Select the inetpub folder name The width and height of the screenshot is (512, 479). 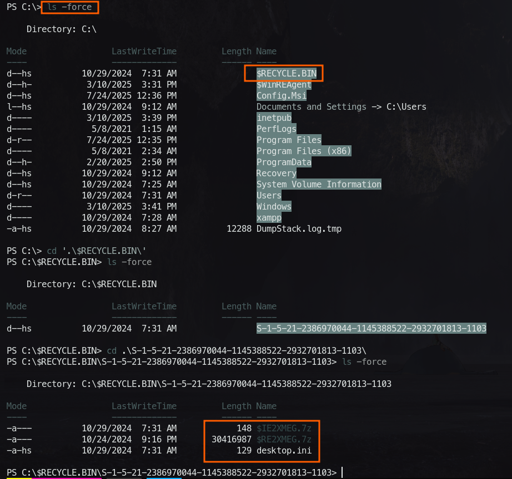(x=274, y=118)
